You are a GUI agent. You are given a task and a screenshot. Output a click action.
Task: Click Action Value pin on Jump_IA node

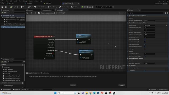coord(53,53)
